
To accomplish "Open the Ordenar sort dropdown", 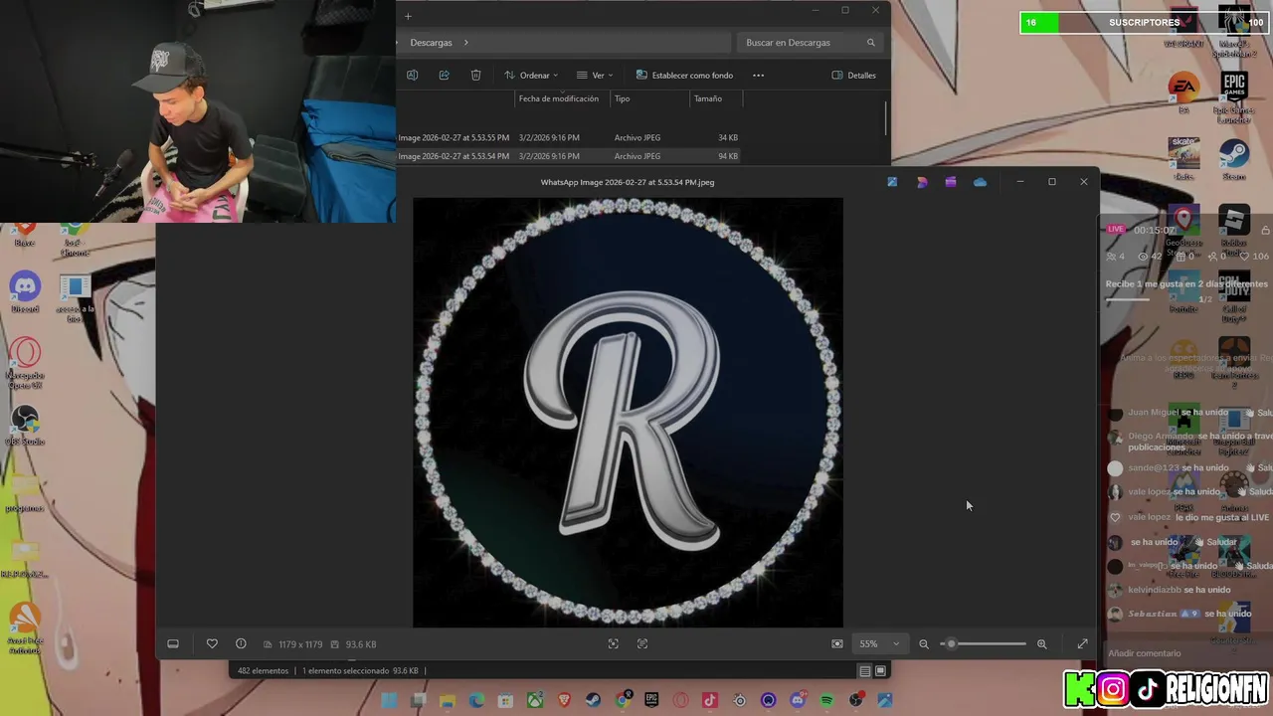I will tap(531, 76).
